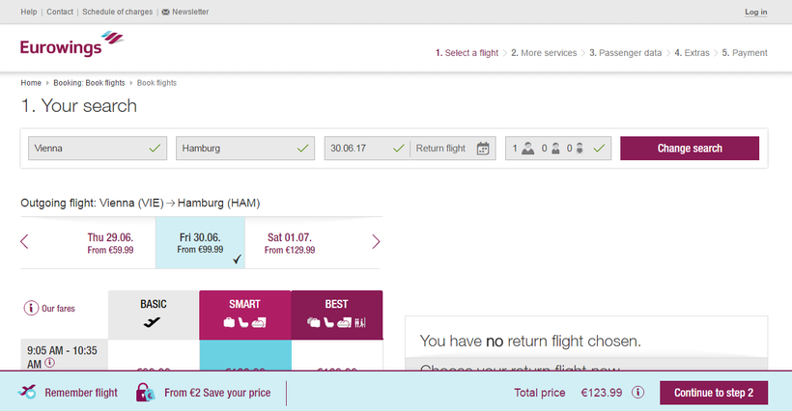Click the Change search button
Viewport: 792px width, 411px height.
coord(689,149)
